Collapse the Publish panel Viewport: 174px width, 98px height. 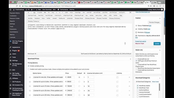click(x=160, y=18)
